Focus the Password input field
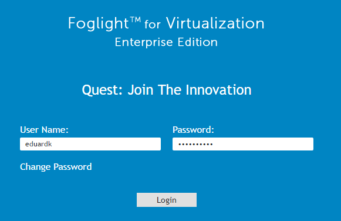Screen dimensions: 341x221 click(243, 144)
